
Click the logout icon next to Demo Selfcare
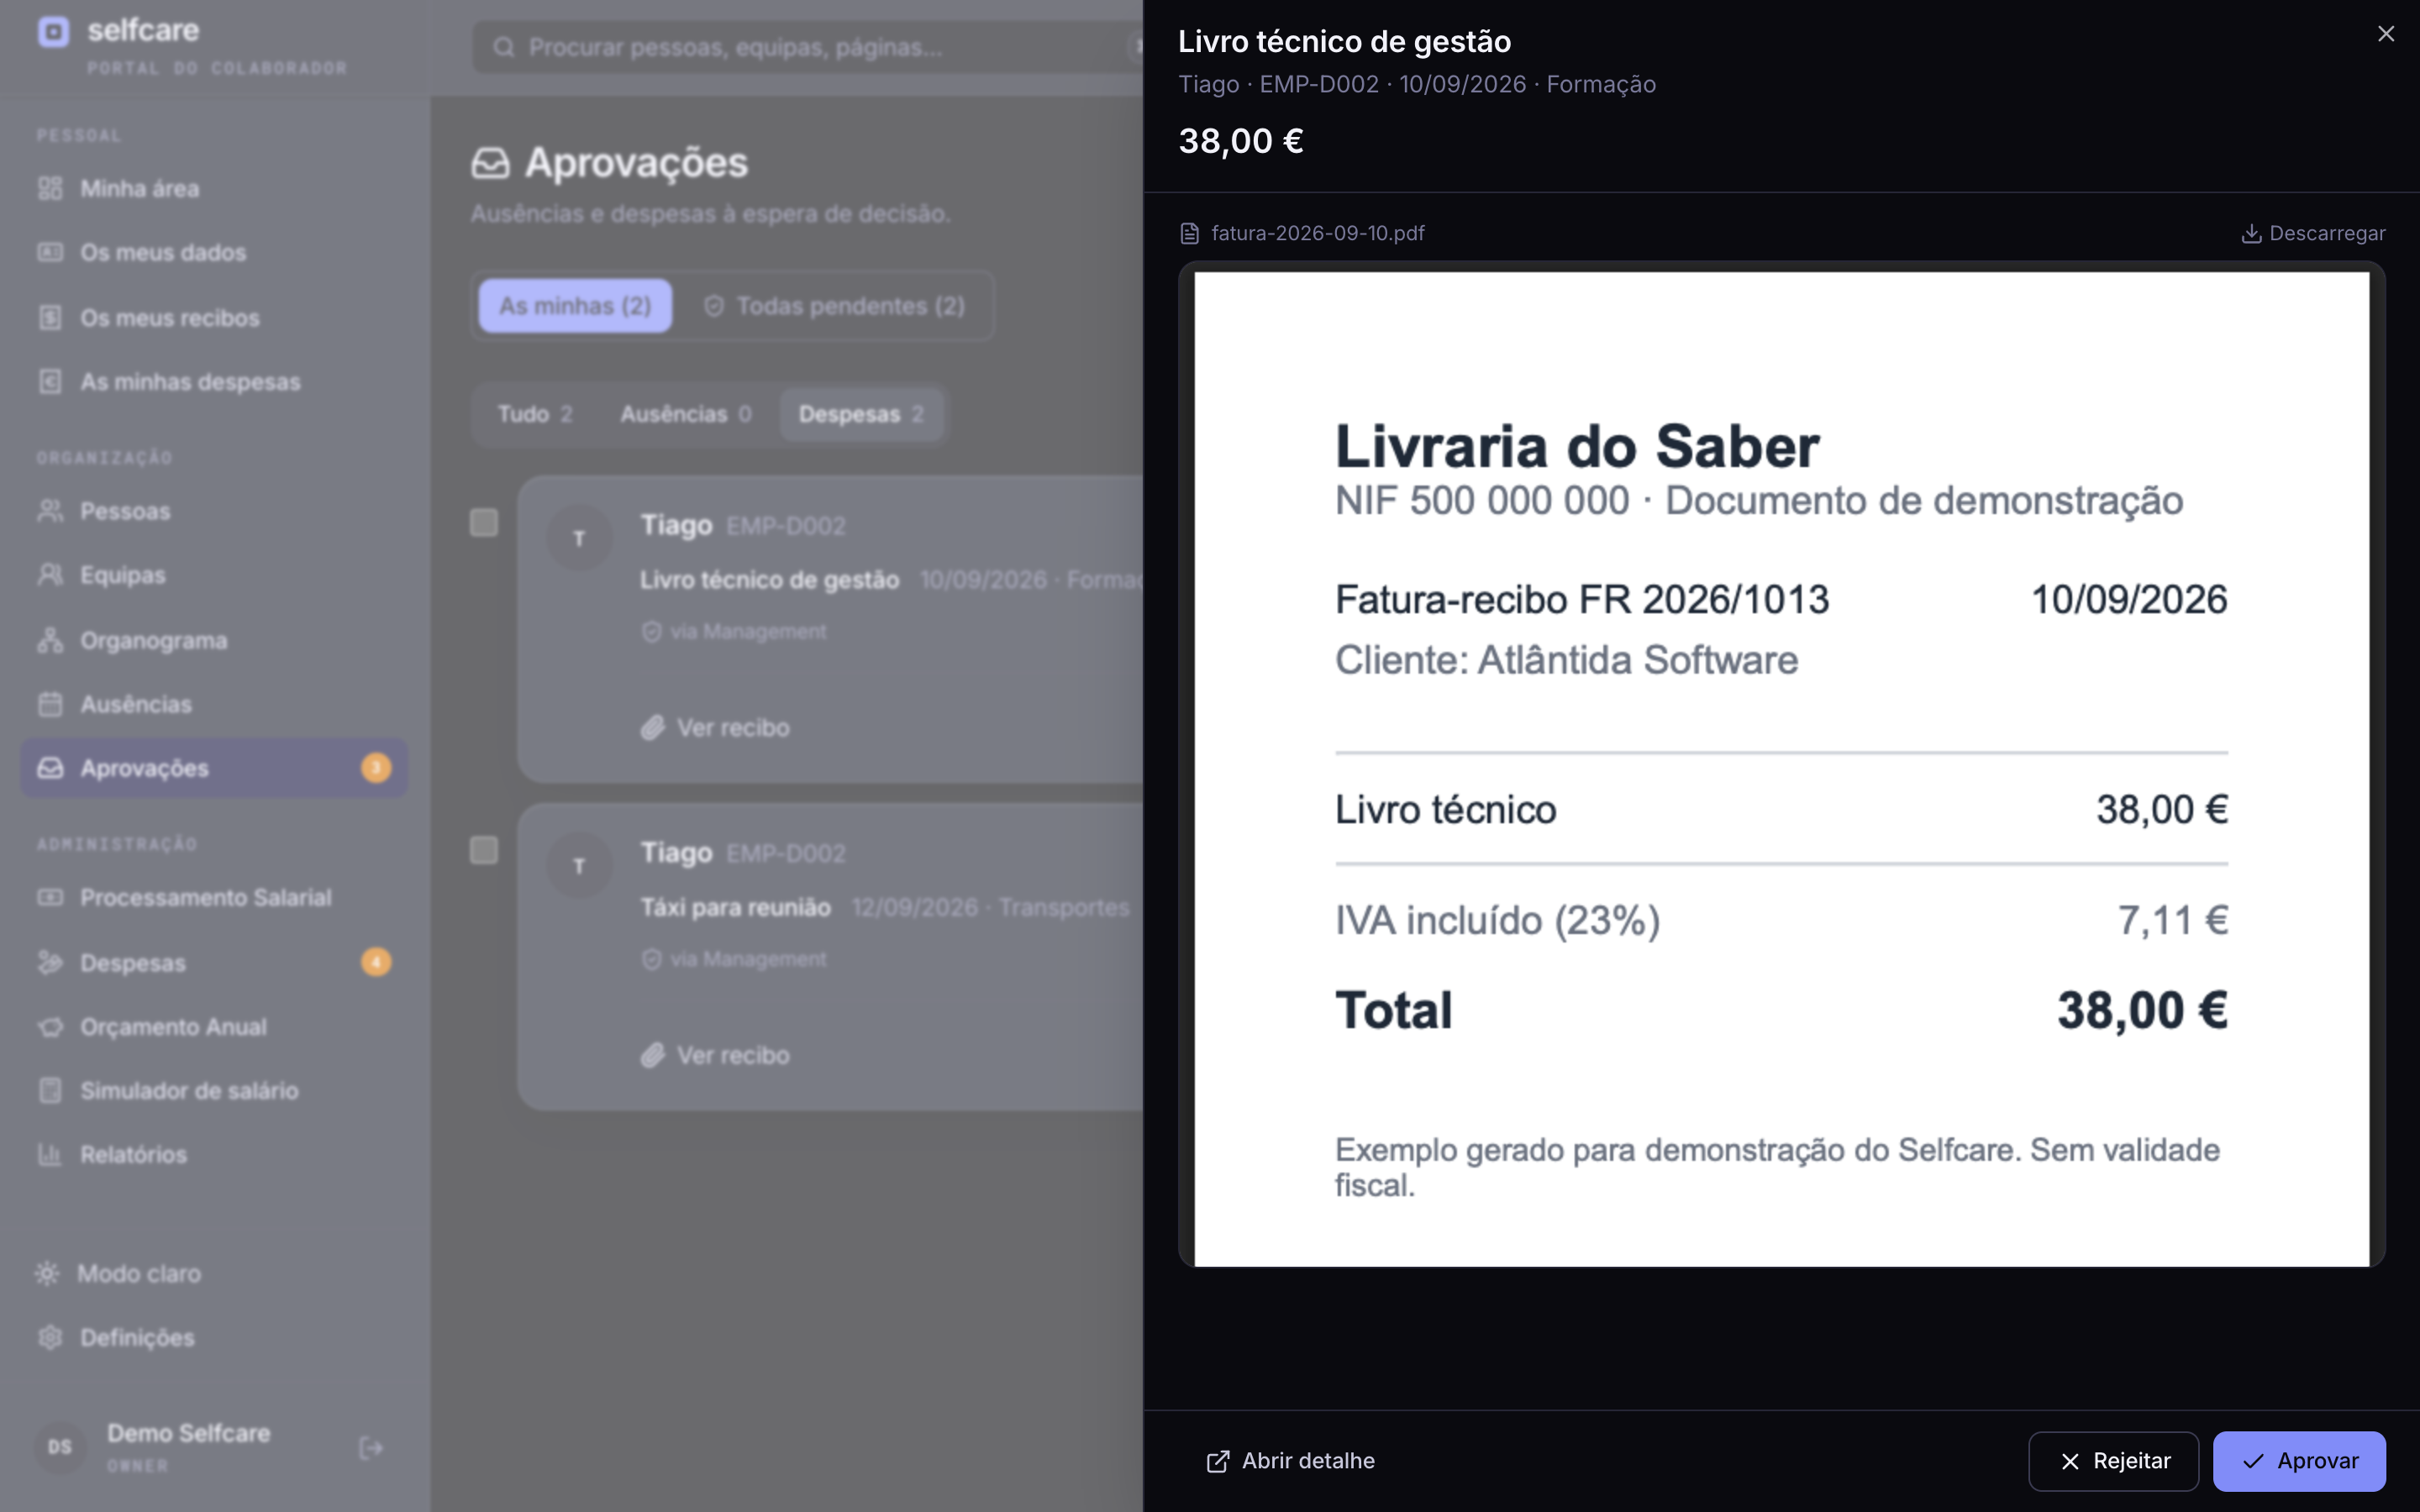pos(371,1447)
